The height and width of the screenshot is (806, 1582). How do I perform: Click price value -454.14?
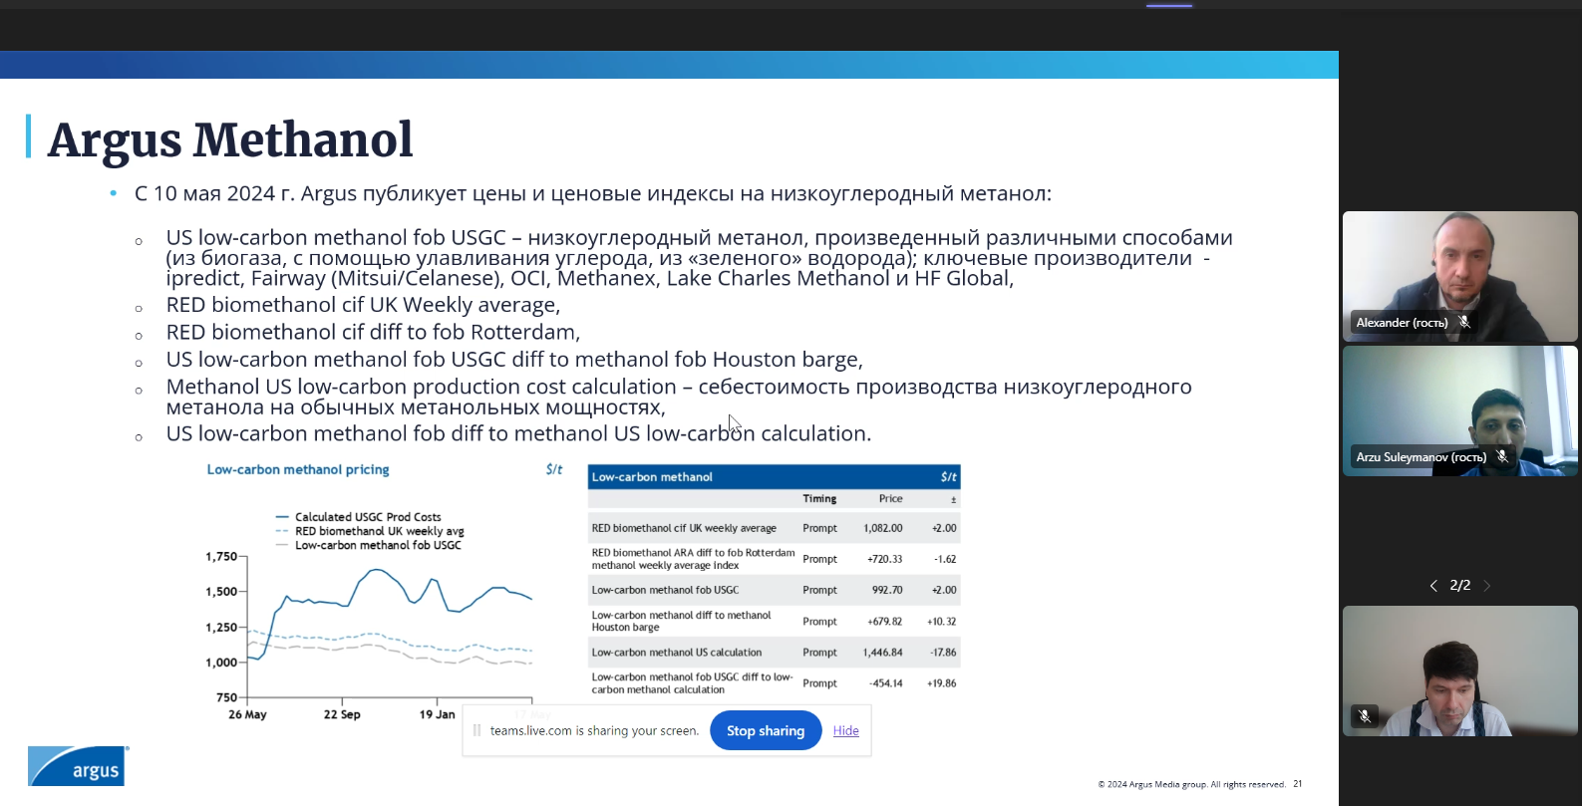coord(885,683)
